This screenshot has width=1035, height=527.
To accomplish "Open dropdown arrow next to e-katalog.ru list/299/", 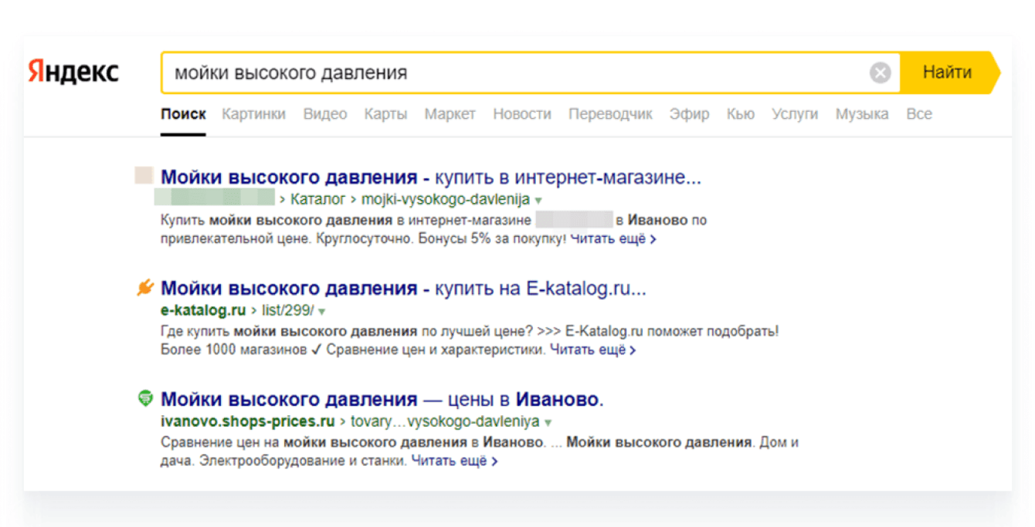I will point(322,312).
